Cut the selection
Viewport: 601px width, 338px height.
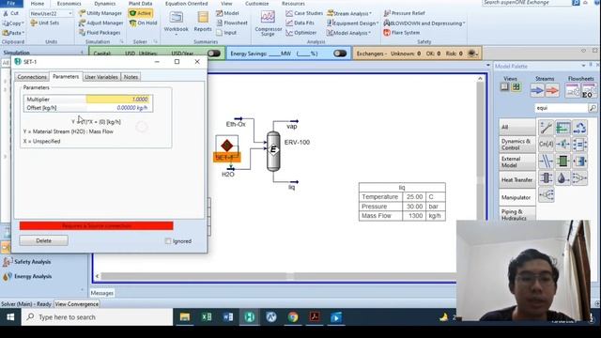[x=10, y=13]
